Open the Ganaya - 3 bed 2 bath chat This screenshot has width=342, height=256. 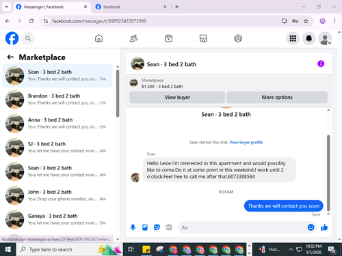coord(57,220)
